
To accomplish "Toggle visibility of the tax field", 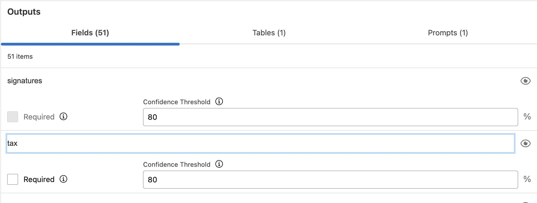I will click(x=525, y=143).
